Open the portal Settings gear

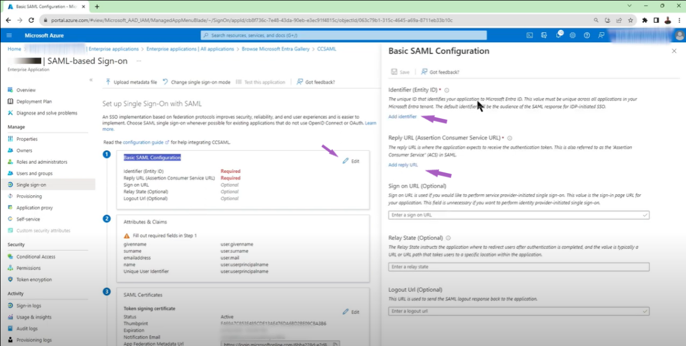(573, 35)
